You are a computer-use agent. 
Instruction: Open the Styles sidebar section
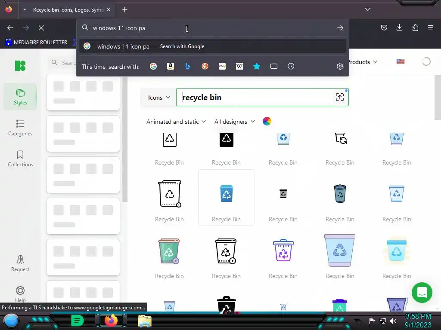point(20,97)
